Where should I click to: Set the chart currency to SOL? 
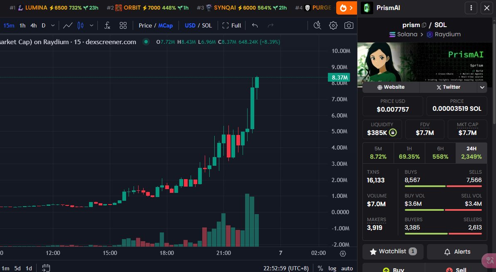(x=207, y=25)
